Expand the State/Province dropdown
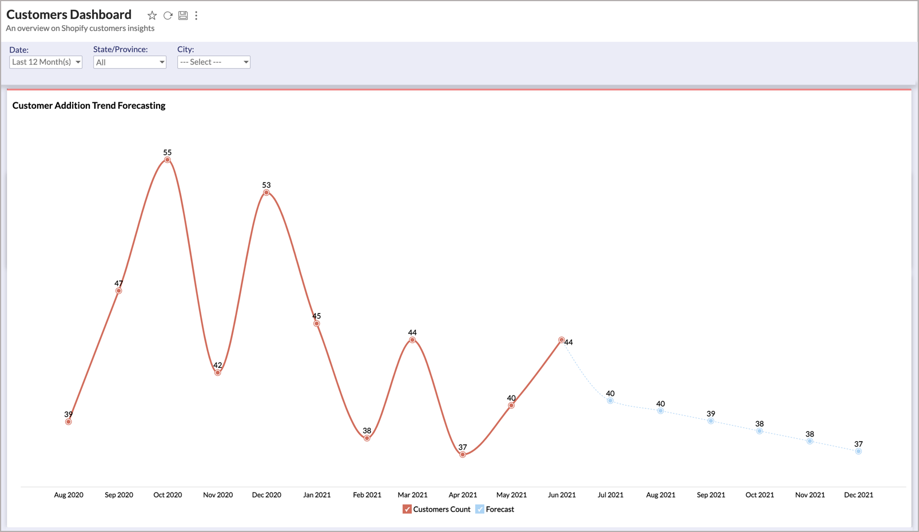The image size is (919, 532). tap(130, 62)
